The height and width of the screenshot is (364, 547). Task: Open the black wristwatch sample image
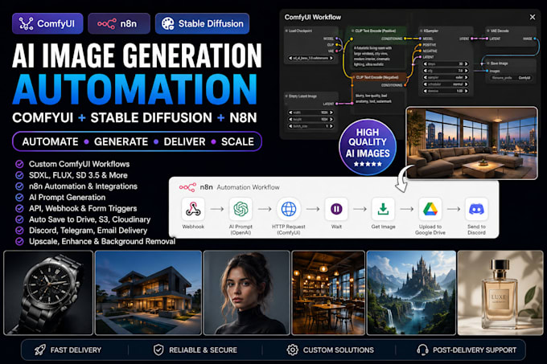click(48, 292)
